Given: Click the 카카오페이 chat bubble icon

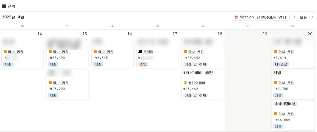Looking at the screenshot, I should click(185, 83).
